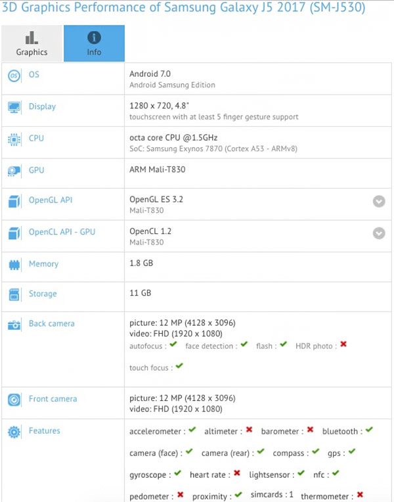Click the Front camera icon
Screen dimensions: 394x502
[x=14, y=399]
